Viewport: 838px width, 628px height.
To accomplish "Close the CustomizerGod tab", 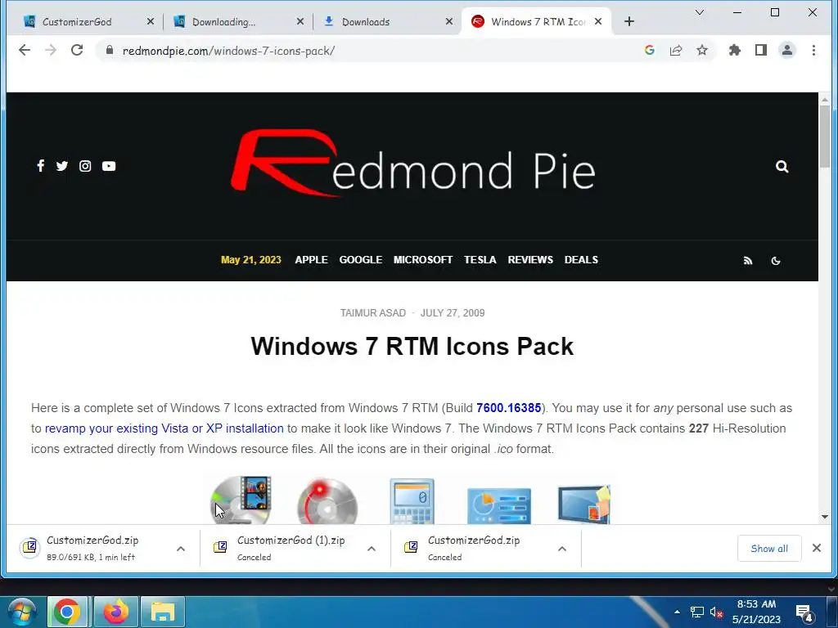I will 151,22.
